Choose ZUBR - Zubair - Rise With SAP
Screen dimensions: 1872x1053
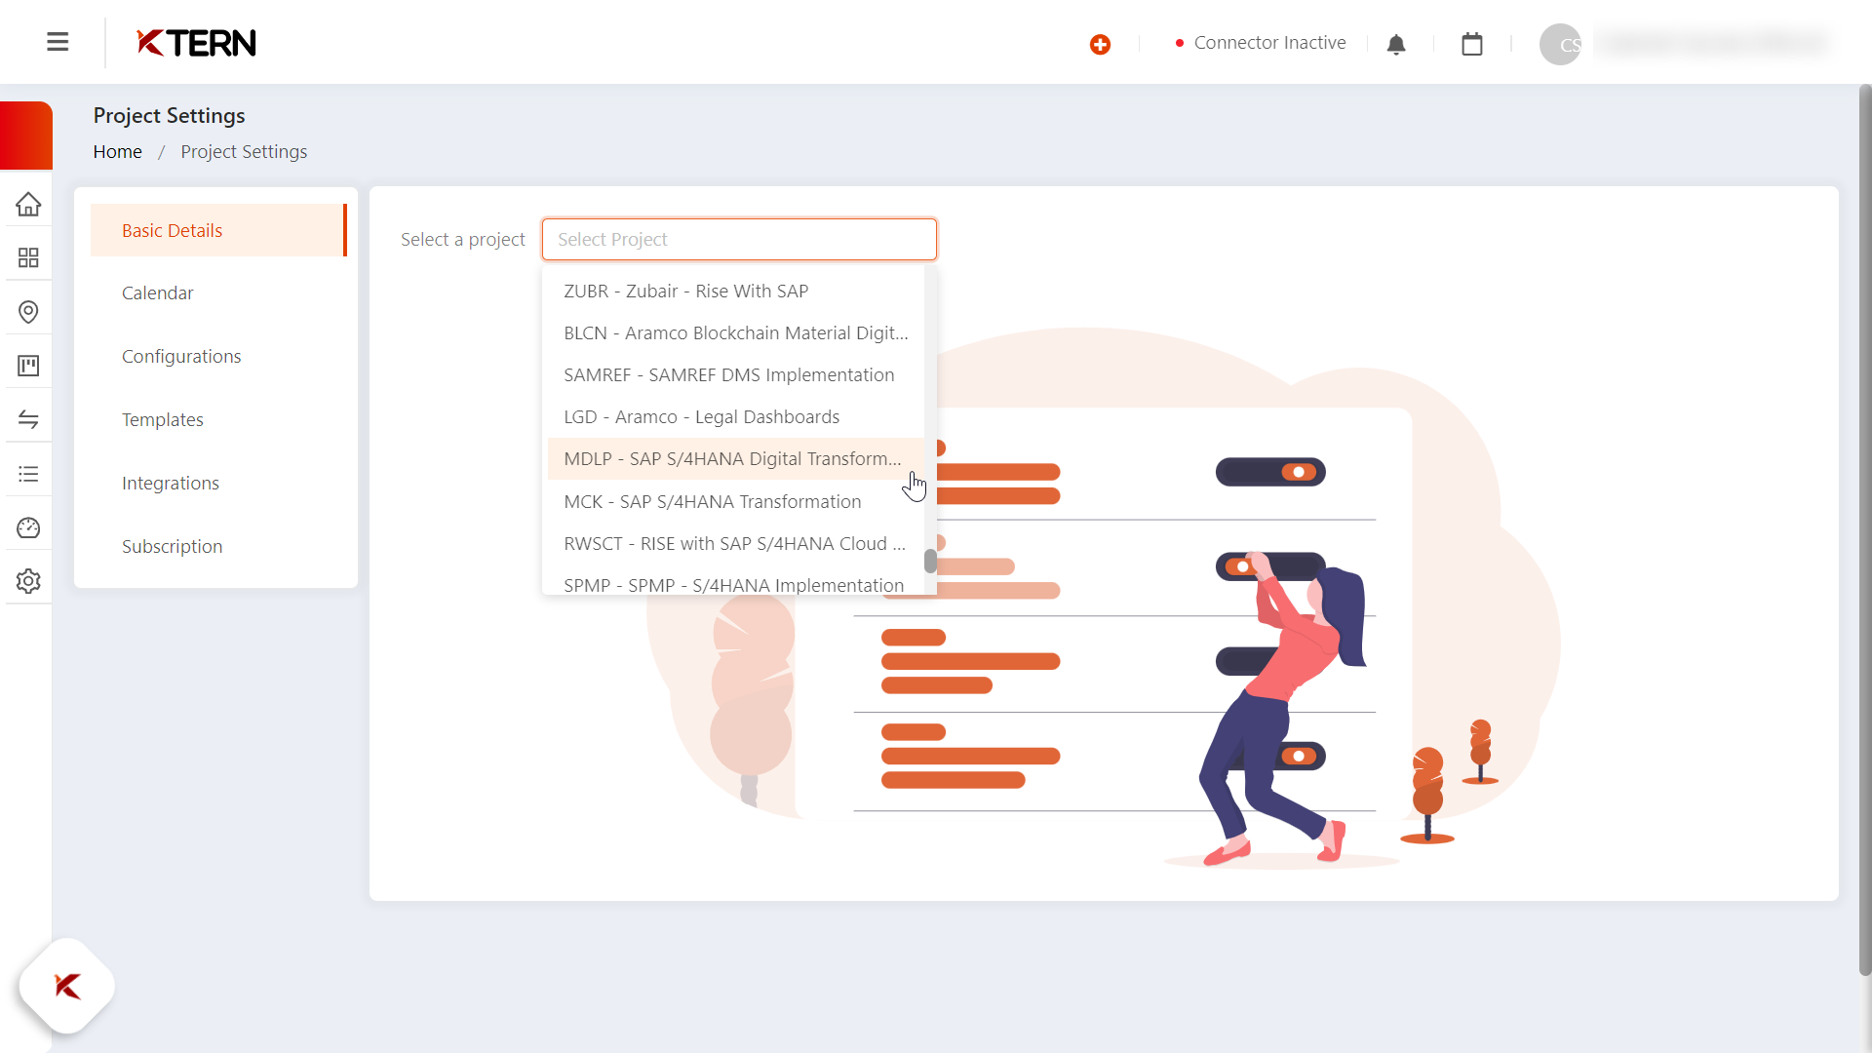735,291
